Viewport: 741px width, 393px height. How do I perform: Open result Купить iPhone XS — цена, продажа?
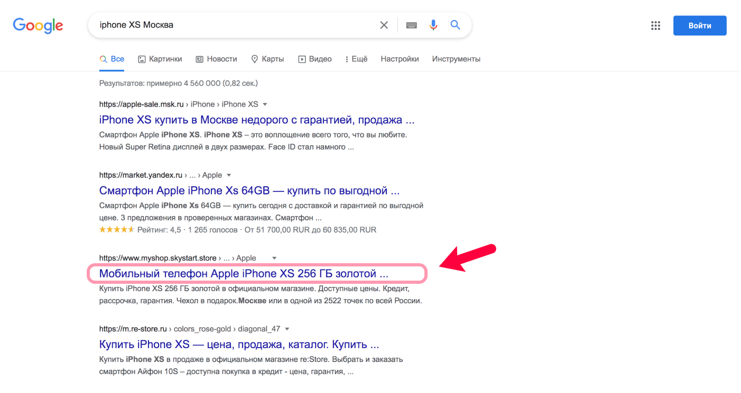pyautogui.click(x=239, y=344)
